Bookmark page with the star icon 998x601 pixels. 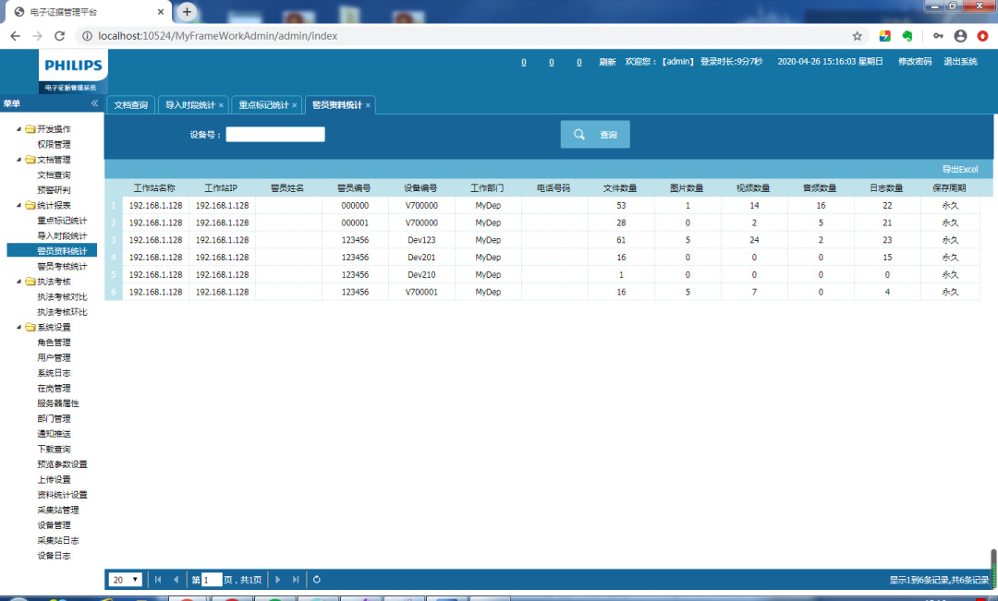(857, 36)
